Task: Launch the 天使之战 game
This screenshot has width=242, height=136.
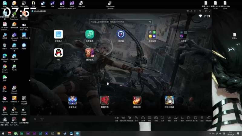Action: pos(73,100)
